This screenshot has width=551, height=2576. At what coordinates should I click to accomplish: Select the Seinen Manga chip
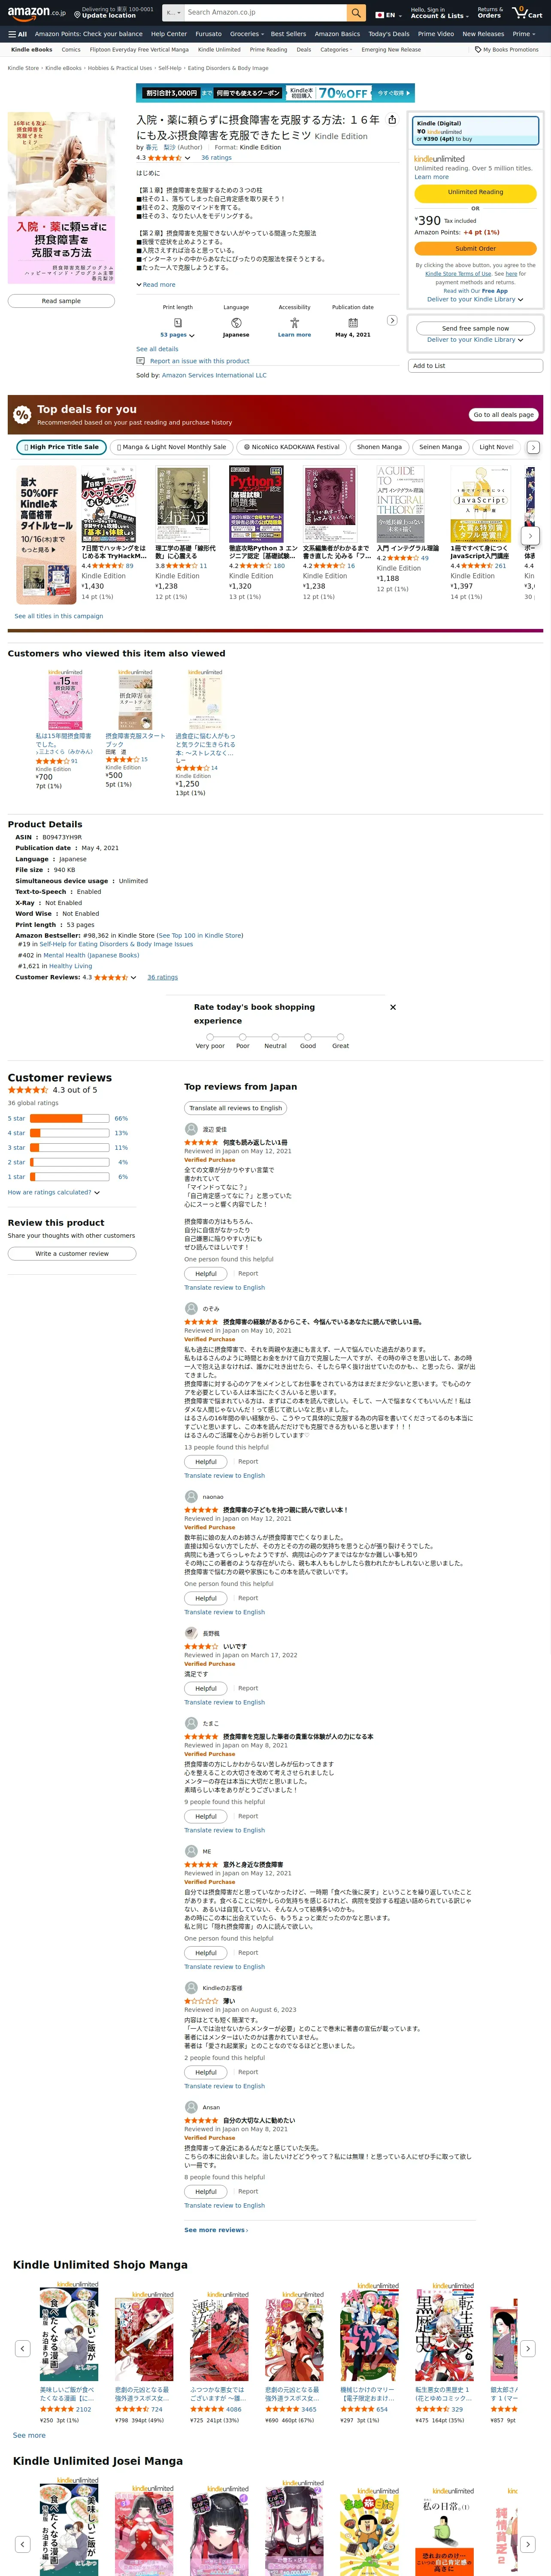pyautogui.click(x=441, y=447)
